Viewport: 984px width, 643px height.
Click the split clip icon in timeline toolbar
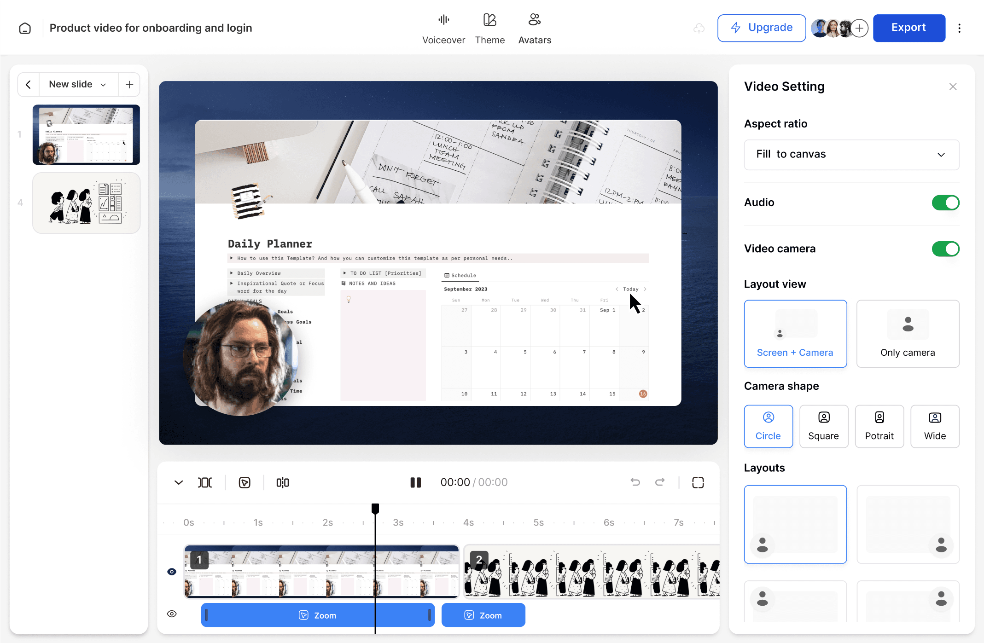(282, 482)
